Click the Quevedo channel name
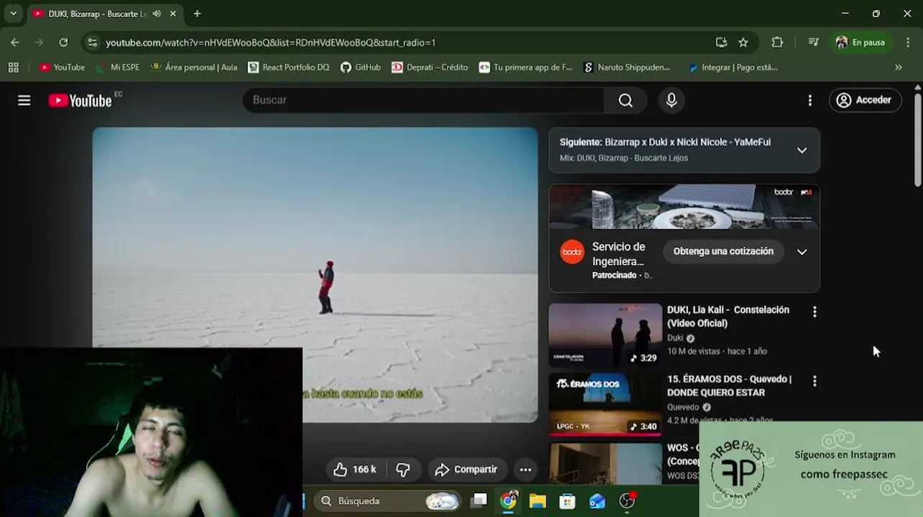Screen dimensions: 923x517 click(x=683, y=407)
